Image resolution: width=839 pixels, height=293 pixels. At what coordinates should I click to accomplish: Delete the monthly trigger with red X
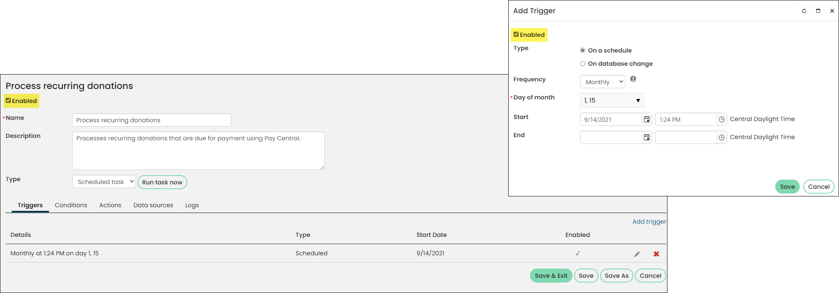pyautogui.click(x=656, y=254)
